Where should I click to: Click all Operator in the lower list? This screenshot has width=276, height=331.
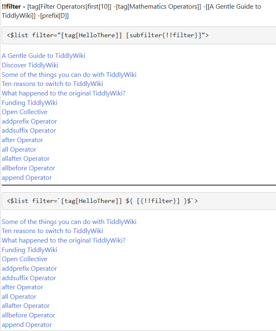point(19,297)
